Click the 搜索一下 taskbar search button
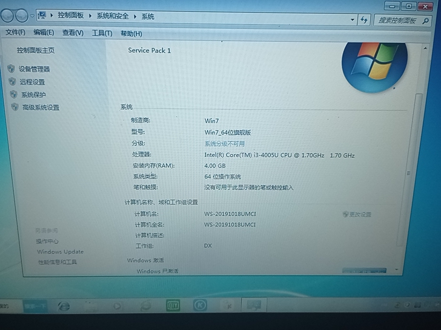 point(35,306)
